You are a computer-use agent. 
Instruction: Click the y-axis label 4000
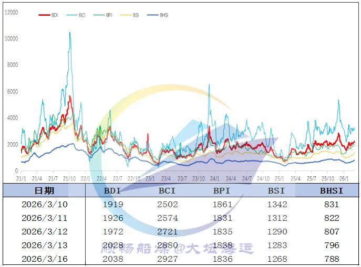(x=13, y=118)
